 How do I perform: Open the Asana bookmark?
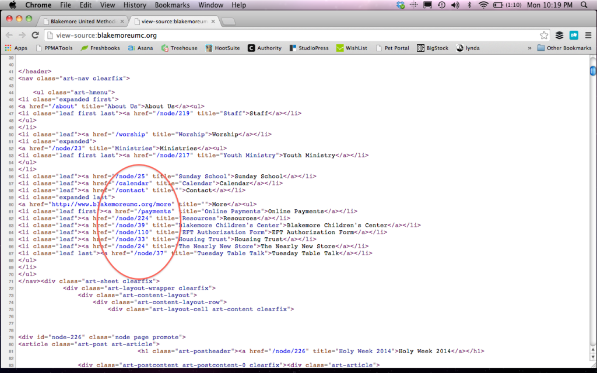tap(141, 48)
